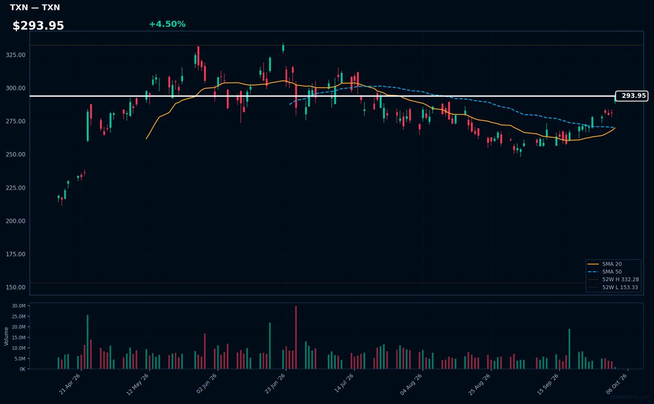
Task: Click the 15.0M volume axis label
Action: tap(19, 338)
